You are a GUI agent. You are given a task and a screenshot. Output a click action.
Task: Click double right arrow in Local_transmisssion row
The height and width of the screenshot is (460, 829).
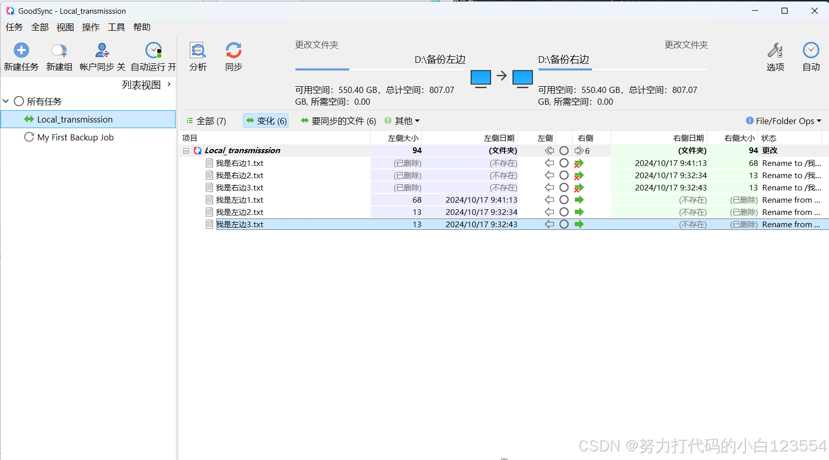579,151
